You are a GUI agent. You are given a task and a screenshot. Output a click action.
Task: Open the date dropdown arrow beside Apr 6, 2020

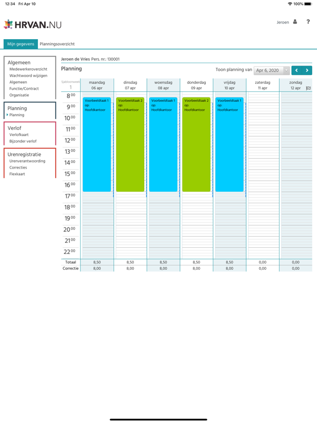coord(287,70)
